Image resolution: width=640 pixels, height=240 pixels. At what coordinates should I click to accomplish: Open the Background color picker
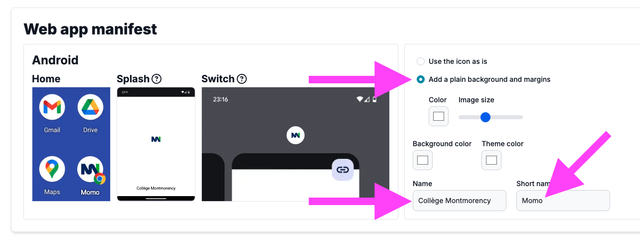coord(423,160)
